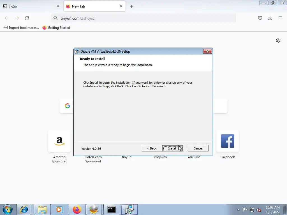The height and width of the screenshot is (215, 287).
Task: Go forward in Firefox history
Action: (x=17, y=18)
